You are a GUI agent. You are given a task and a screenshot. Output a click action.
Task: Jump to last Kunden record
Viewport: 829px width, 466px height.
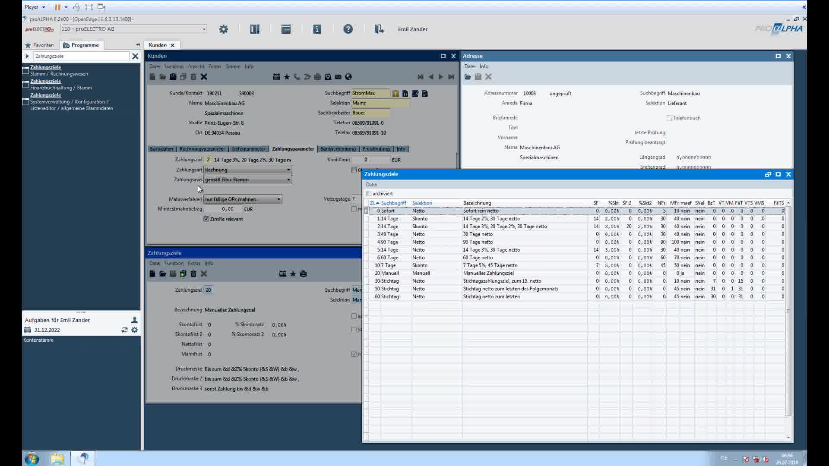click(x=451, y=77)
